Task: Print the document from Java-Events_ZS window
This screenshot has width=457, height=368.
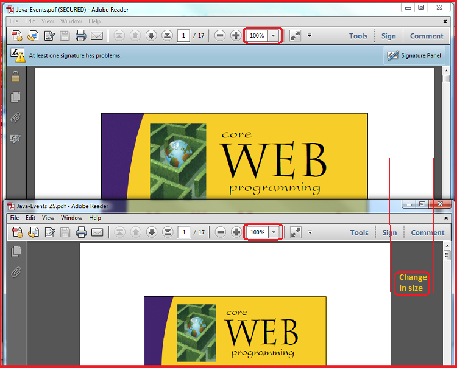Action: point(81,232)
